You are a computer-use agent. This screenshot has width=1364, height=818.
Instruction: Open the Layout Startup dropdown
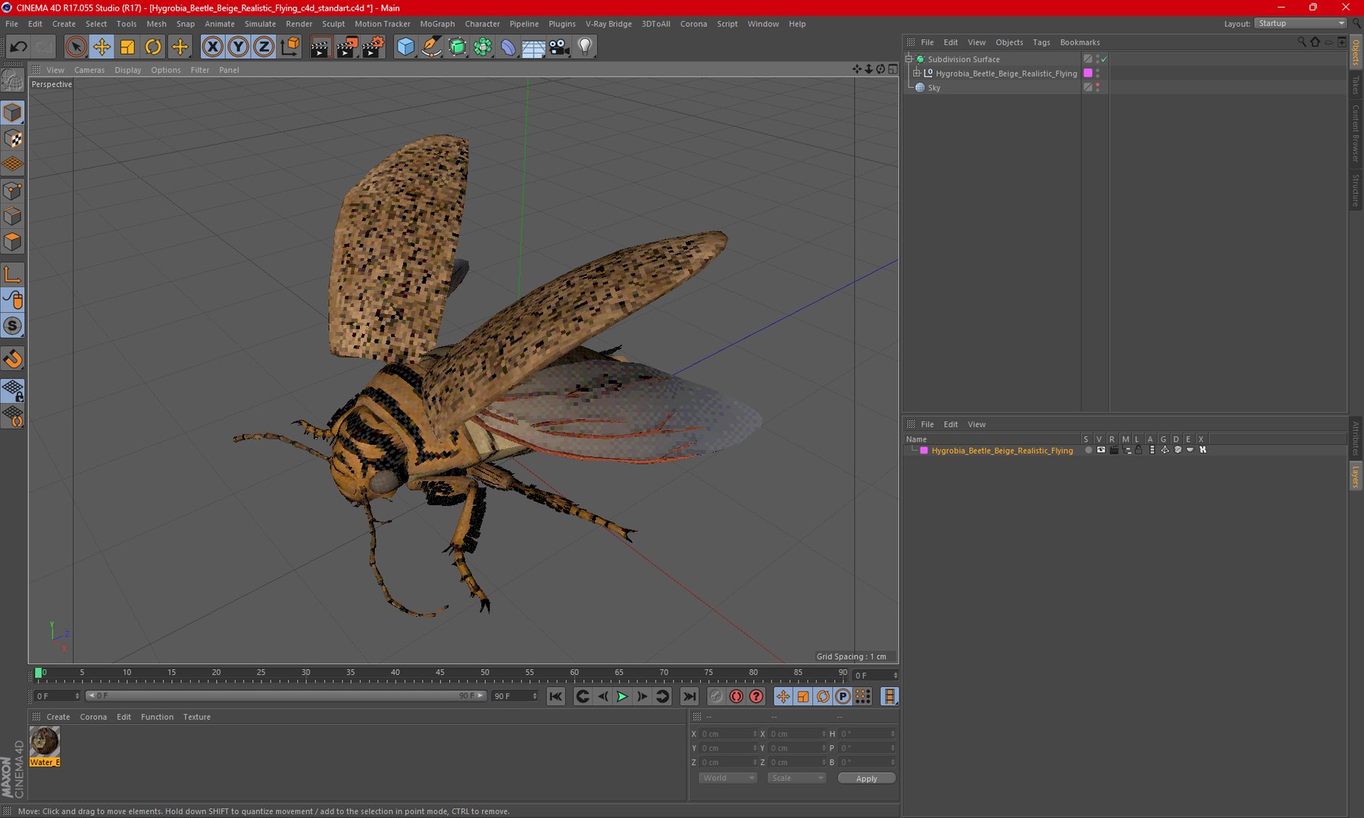1300,23
